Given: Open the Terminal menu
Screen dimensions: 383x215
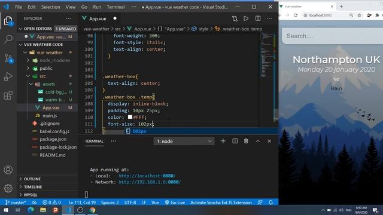Looking at the screenshot, I should [115, 7].
